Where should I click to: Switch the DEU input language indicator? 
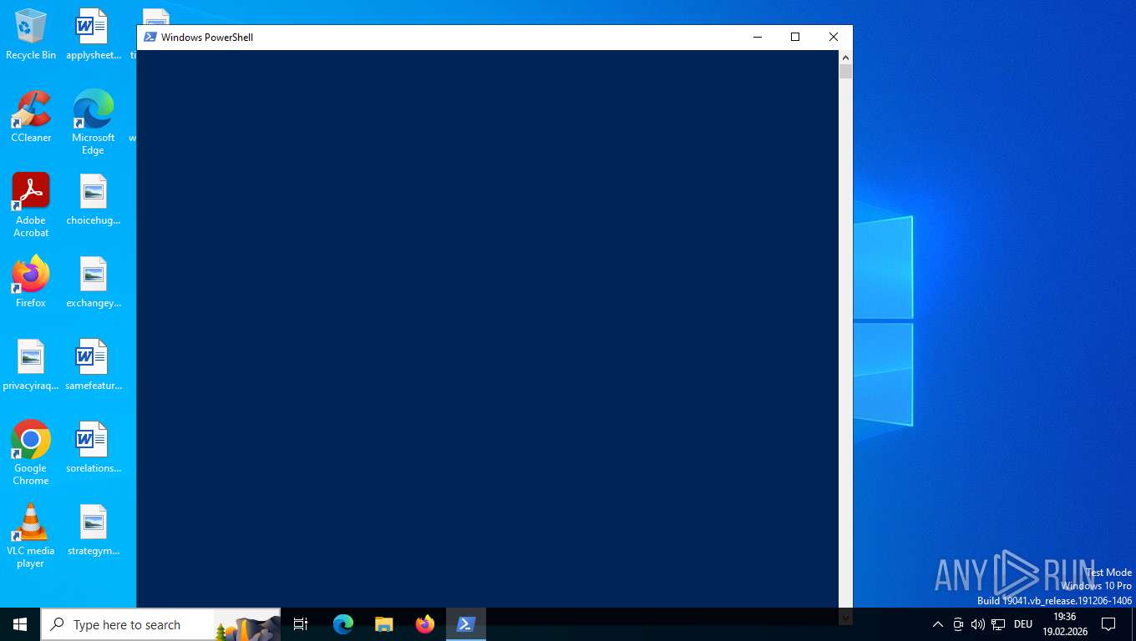[x=1023, y=624]
